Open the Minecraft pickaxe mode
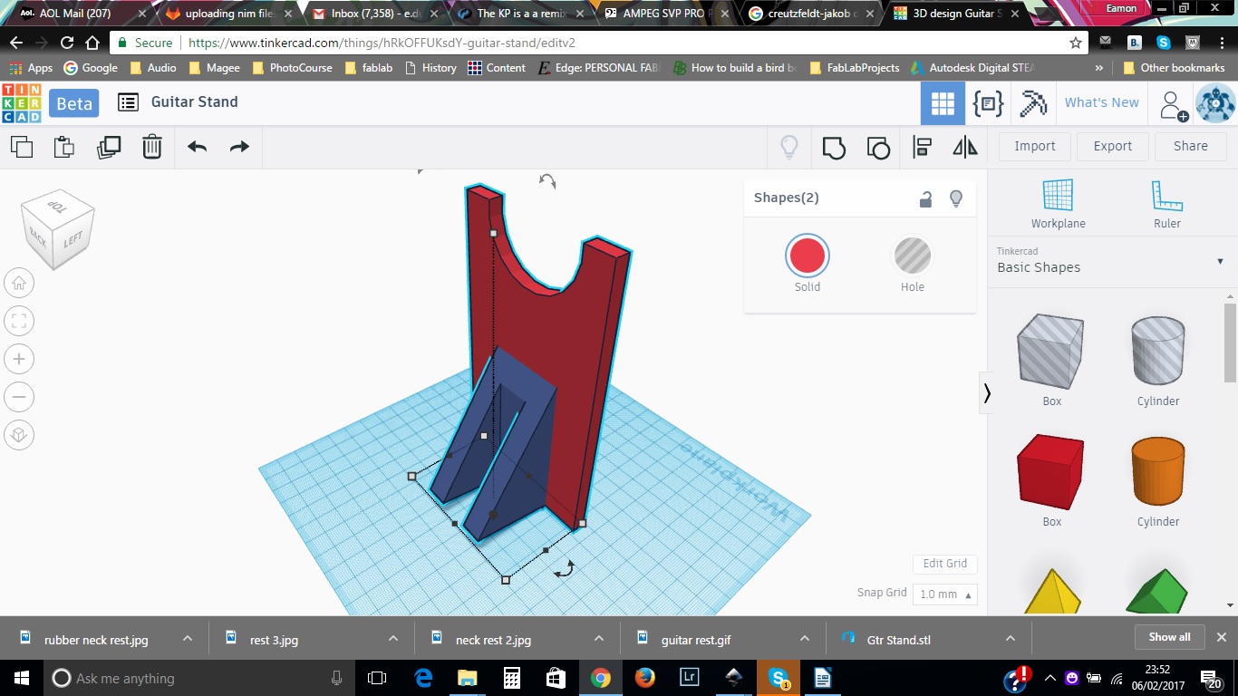 coord(1033,103)
